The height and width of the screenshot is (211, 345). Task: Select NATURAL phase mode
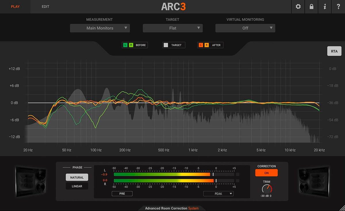(77, 178)
